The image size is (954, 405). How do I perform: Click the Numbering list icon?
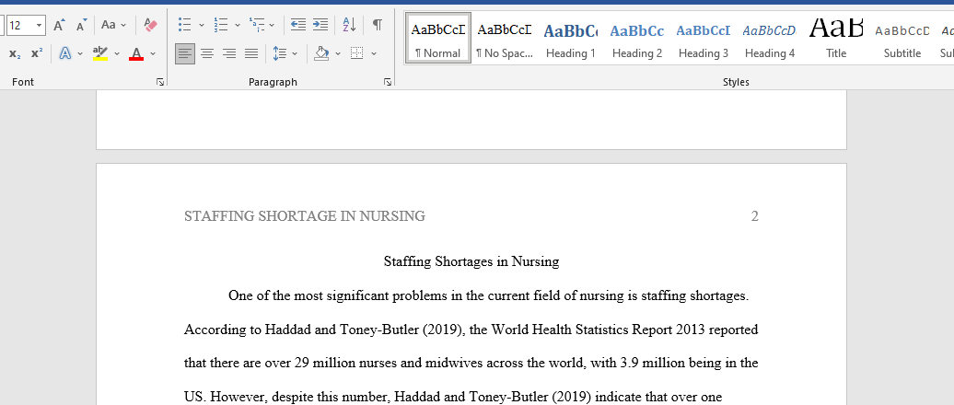pyautogui.click(x=221, y=25)
